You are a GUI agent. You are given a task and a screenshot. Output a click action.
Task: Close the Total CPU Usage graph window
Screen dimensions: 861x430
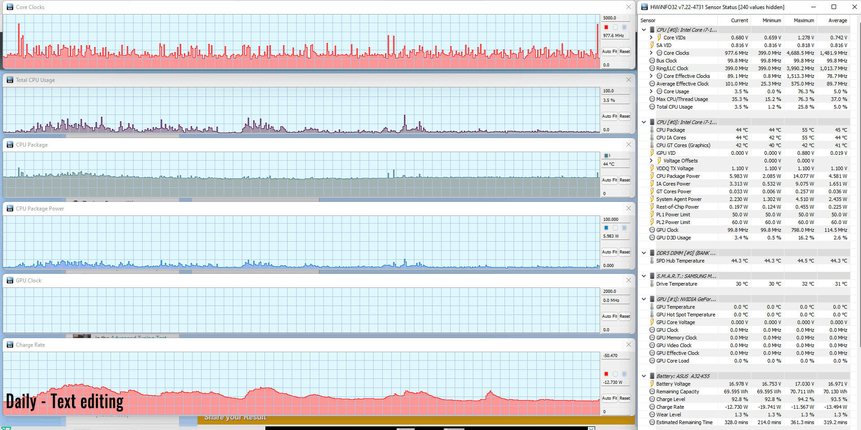tap(628, 80)
